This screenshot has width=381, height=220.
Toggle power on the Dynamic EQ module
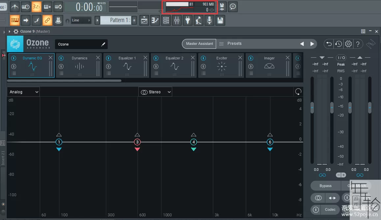coord(14,58)
